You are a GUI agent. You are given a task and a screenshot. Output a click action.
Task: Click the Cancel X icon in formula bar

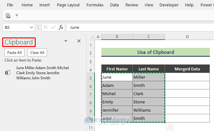click(x=46, y=27)
